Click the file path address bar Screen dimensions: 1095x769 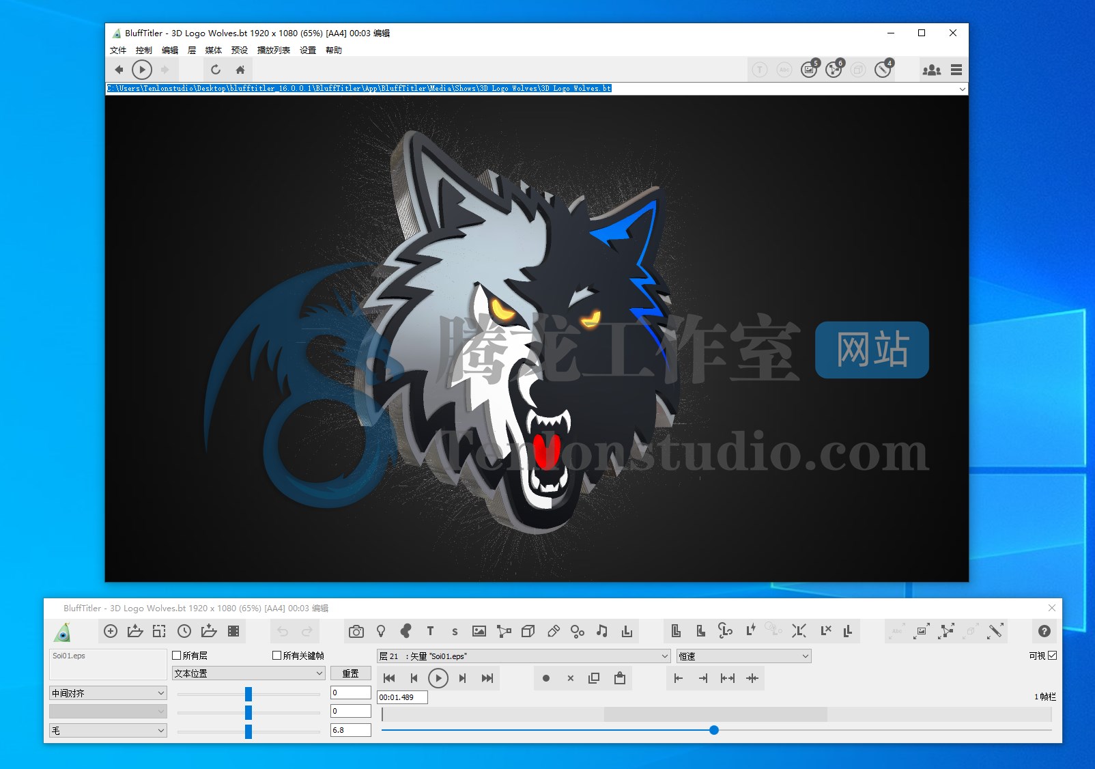[x=532, y=89]
